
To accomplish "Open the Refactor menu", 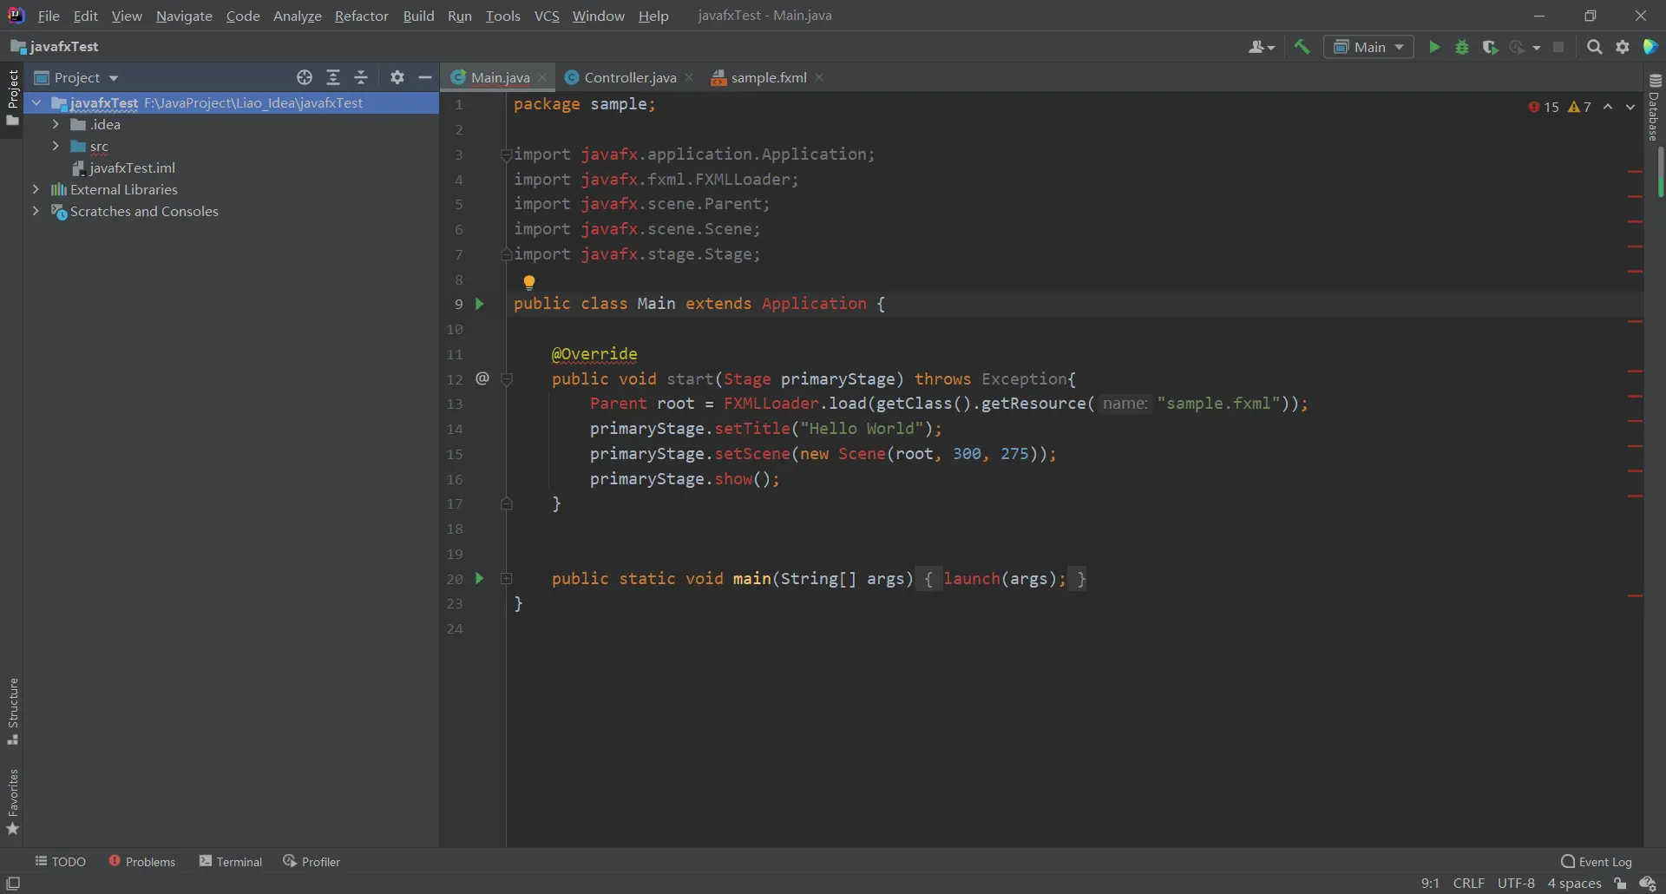I will tap(361, 16).
